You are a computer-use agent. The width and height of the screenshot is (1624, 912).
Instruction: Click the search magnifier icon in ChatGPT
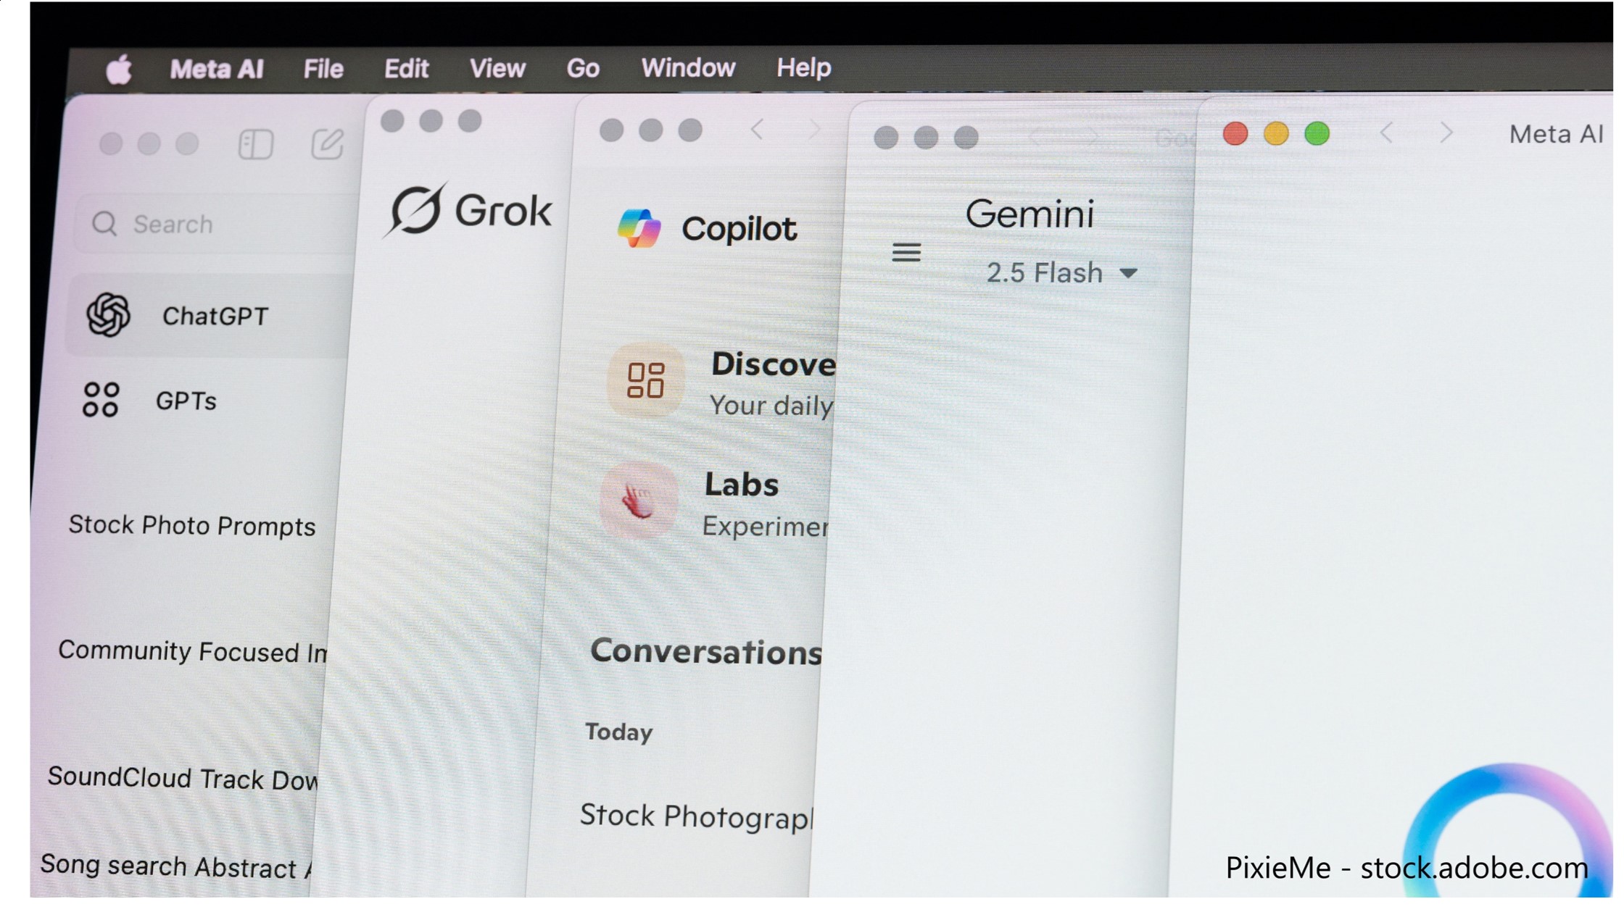[104, 224]
